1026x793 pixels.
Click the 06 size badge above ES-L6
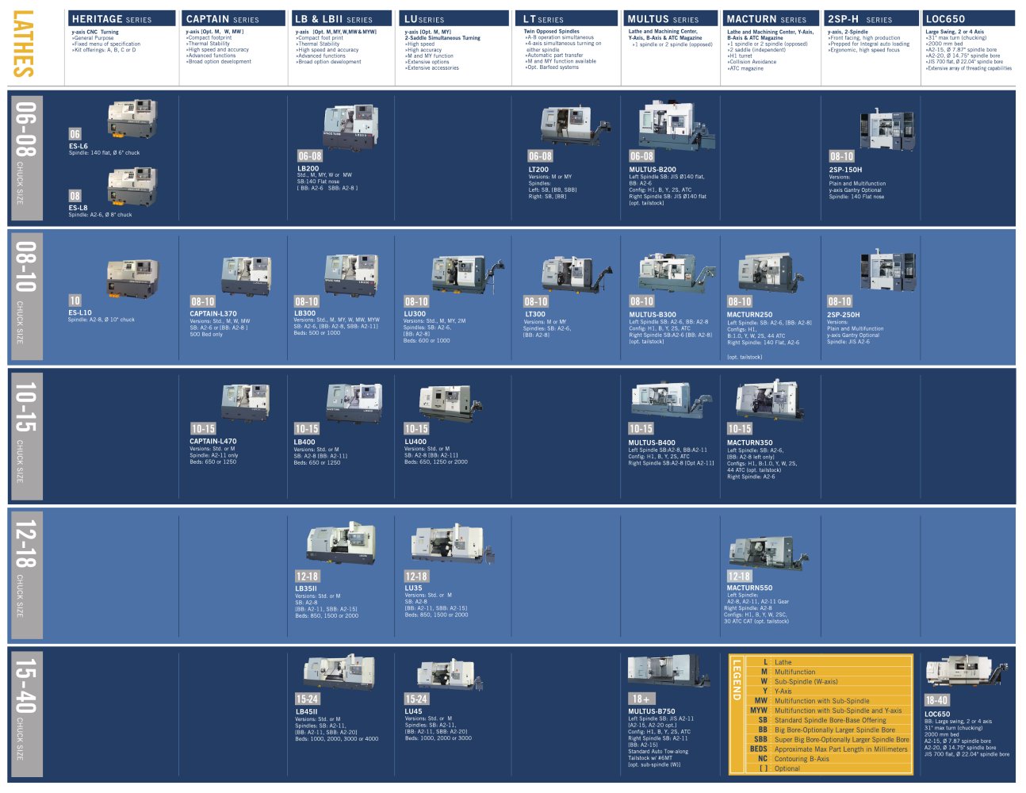click(75, 134)
